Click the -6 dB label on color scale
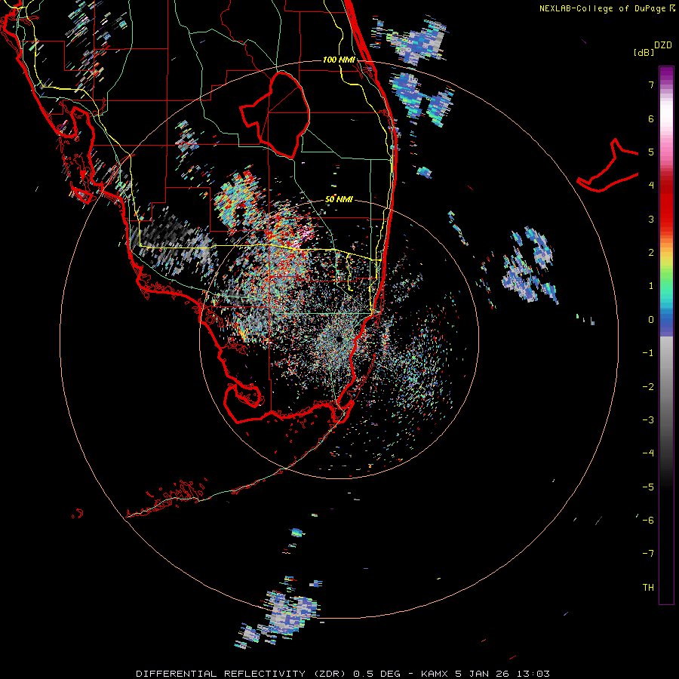Screen dimensions: 679x679 (x=648, y=521)
